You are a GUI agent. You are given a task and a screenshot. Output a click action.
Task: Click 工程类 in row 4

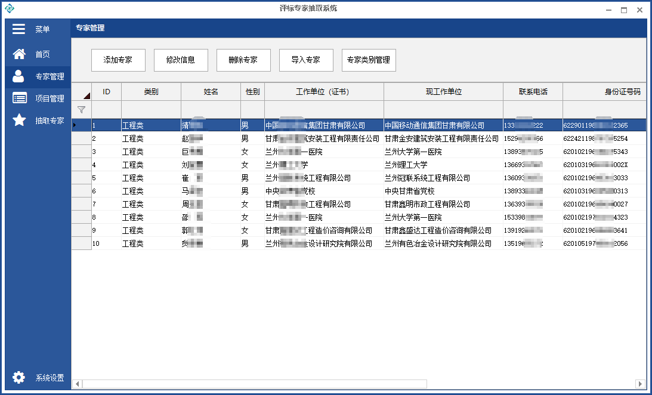tap(151, 165)
